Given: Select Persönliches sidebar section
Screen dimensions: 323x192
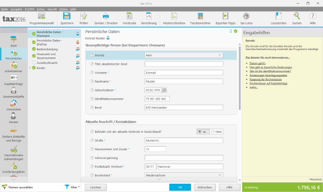Looking at the screenshot, I should coord(13,54).
